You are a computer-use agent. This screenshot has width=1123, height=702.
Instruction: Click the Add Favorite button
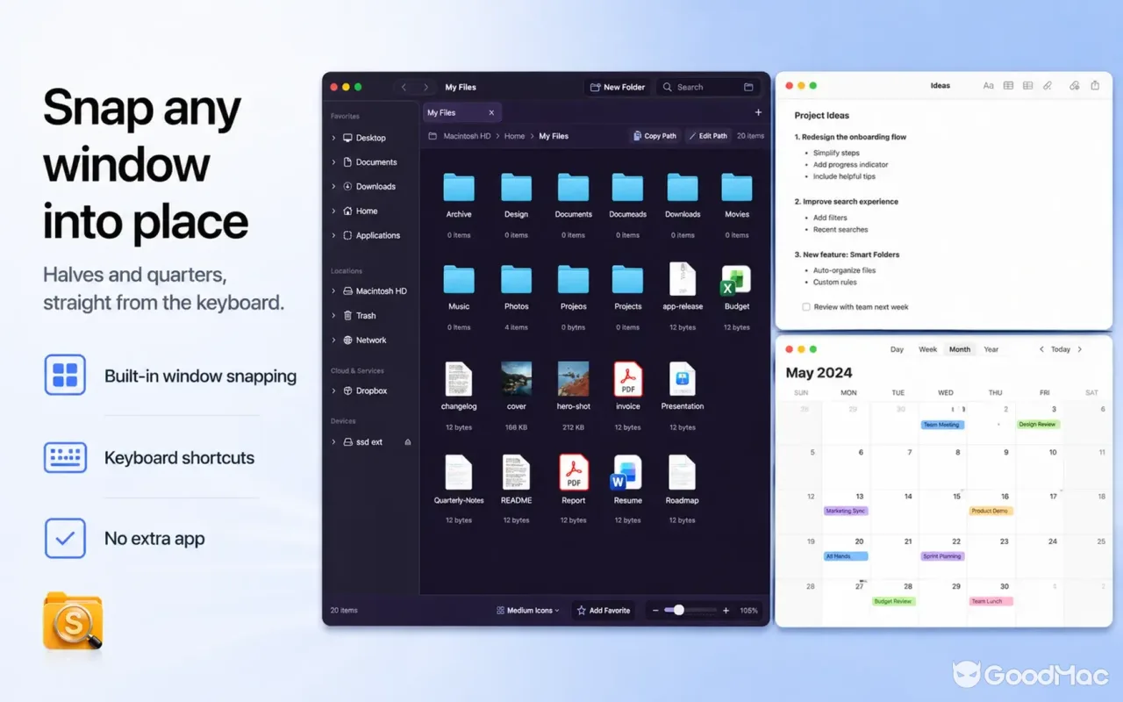pos(604,611)
